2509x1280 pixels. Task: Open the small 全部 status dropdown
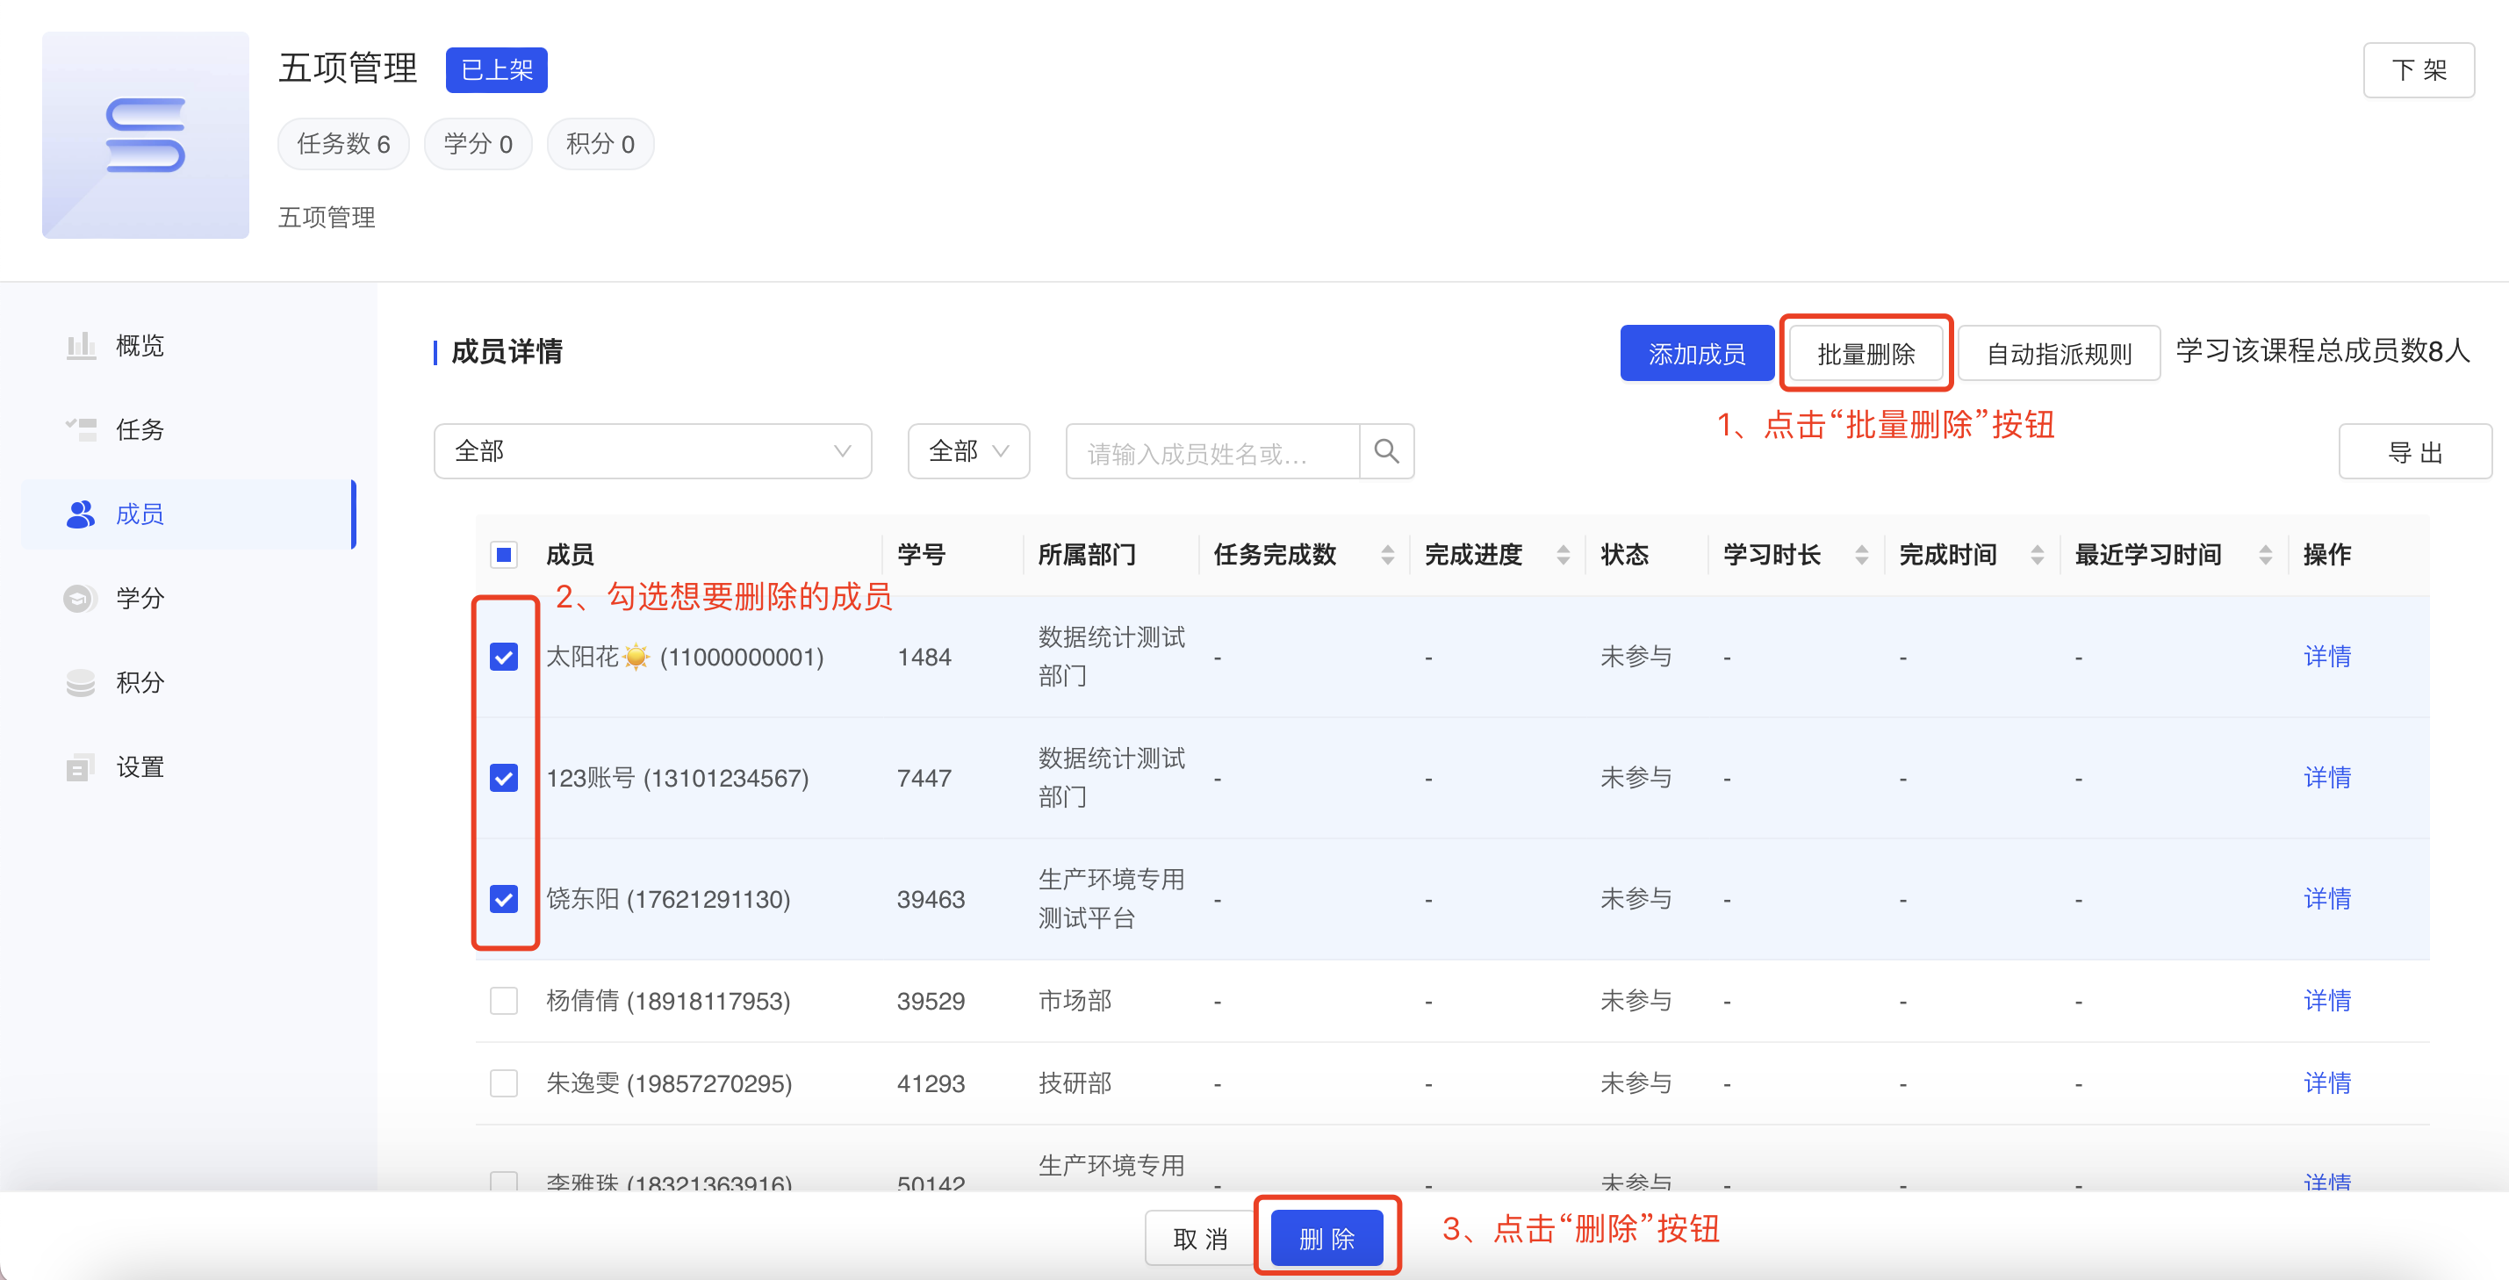click(x=968, y=451)
